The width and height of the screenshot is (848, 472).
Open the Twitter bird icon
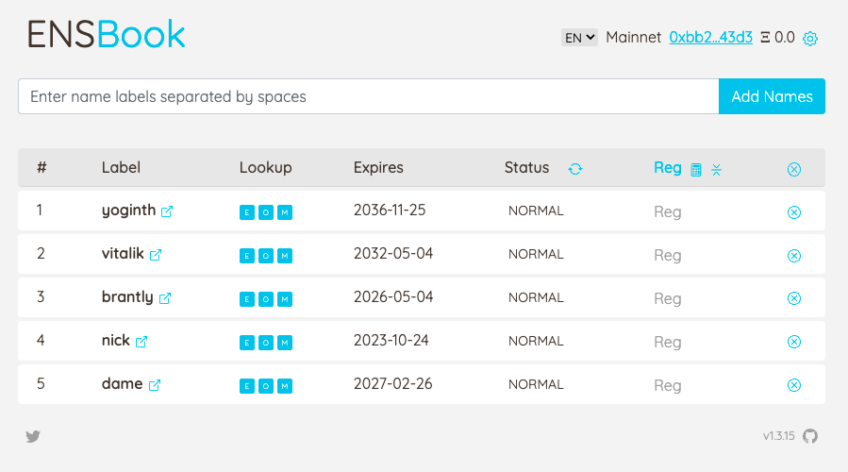click(x=33, y=436)
